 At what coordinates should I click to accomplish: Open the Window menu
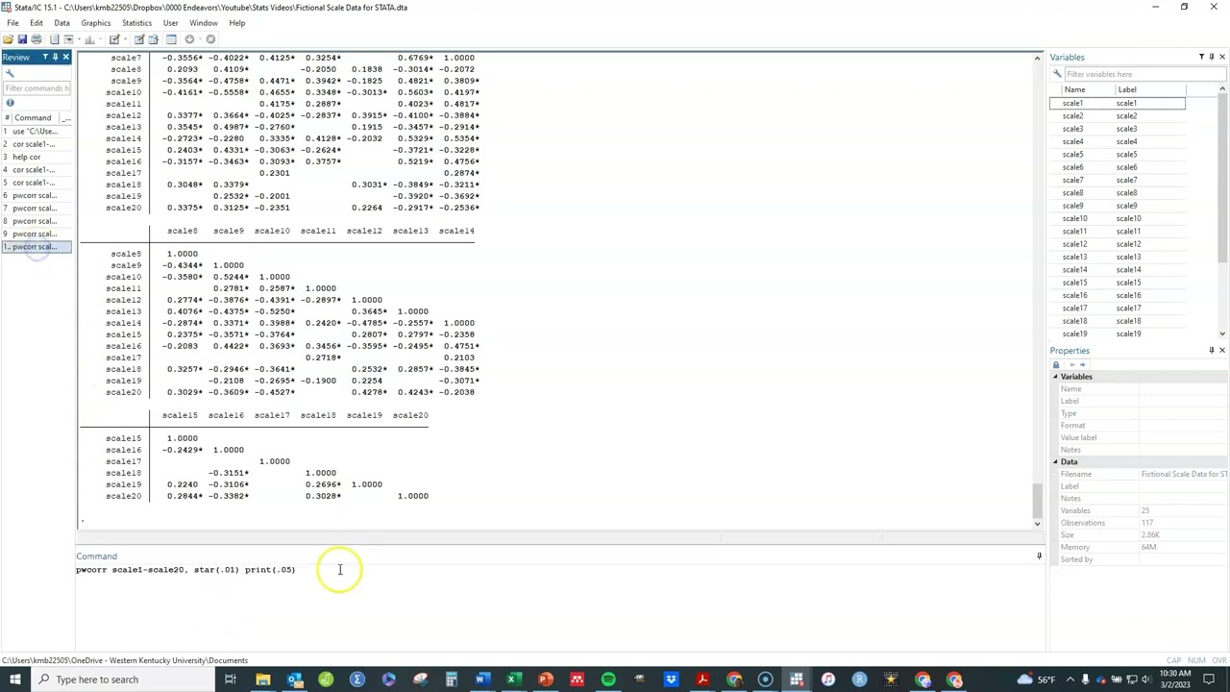pos(203,23)
